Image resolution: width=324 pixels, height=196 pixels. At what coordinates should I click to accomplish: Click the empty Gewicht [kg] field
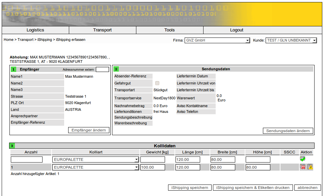pyautogui.click(x=153, y=160)
